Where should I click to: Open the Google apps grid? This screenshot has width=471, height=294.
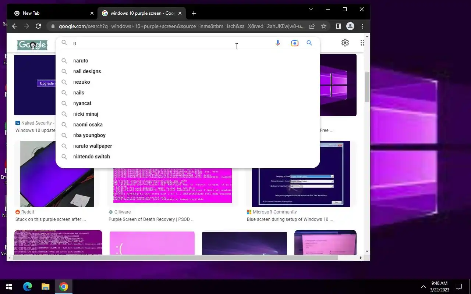coord(362,43)
